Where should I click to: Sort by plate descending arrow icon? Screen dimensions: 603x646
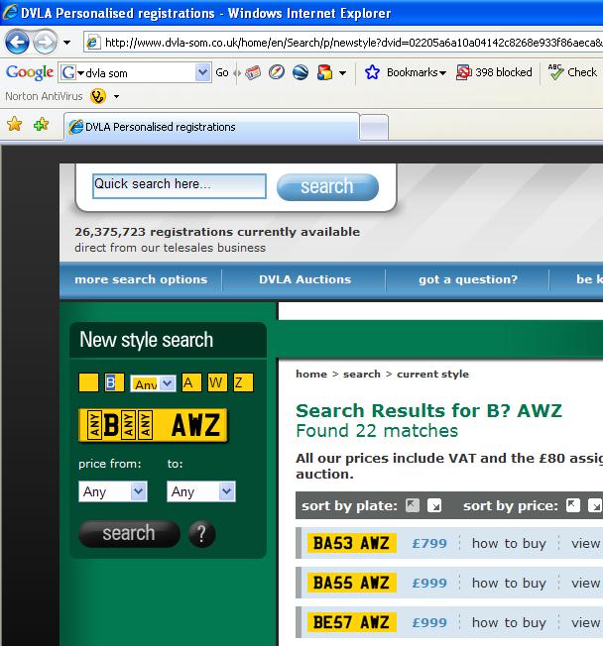[434, 505]
